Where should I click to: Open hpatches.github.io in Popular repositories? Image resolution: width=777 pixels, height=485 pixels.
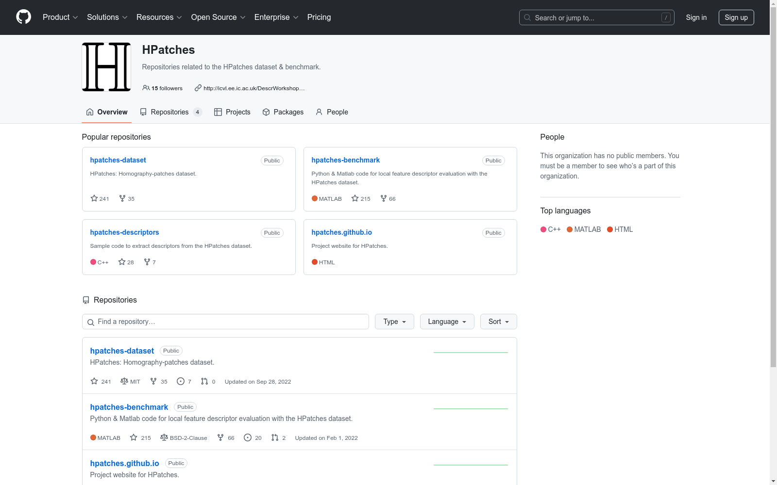tap(342, 232)
